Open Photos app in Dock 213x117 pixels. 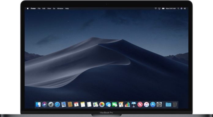[102, 105]
